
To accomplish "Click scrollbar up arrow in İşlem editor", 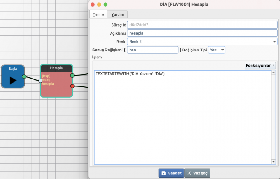I will [273, 72].
